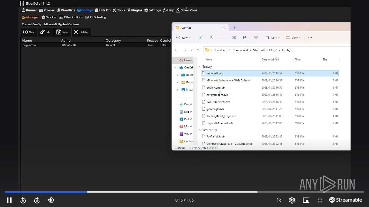The image size is (369, 207).
Task: Mute the video volume
Action: pos(51,200)
